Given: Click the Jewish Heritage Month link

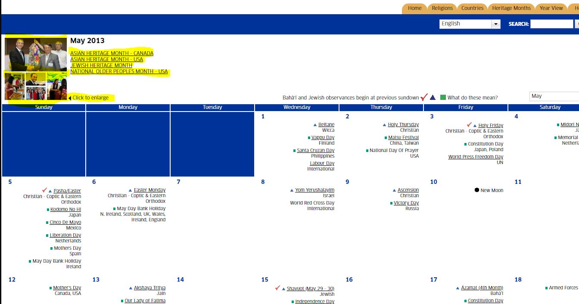Looking at the screenshot, I should (101, 65).
